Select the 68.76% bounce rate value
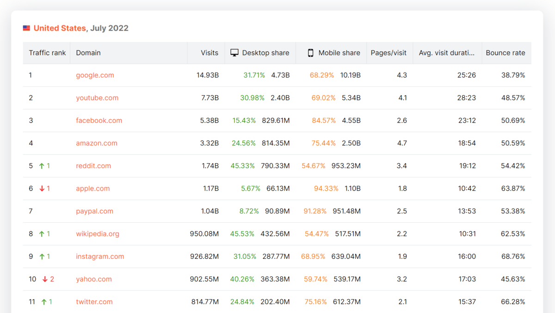The width and height of the screenshot is (555, 313). click(x=513, y=256)
